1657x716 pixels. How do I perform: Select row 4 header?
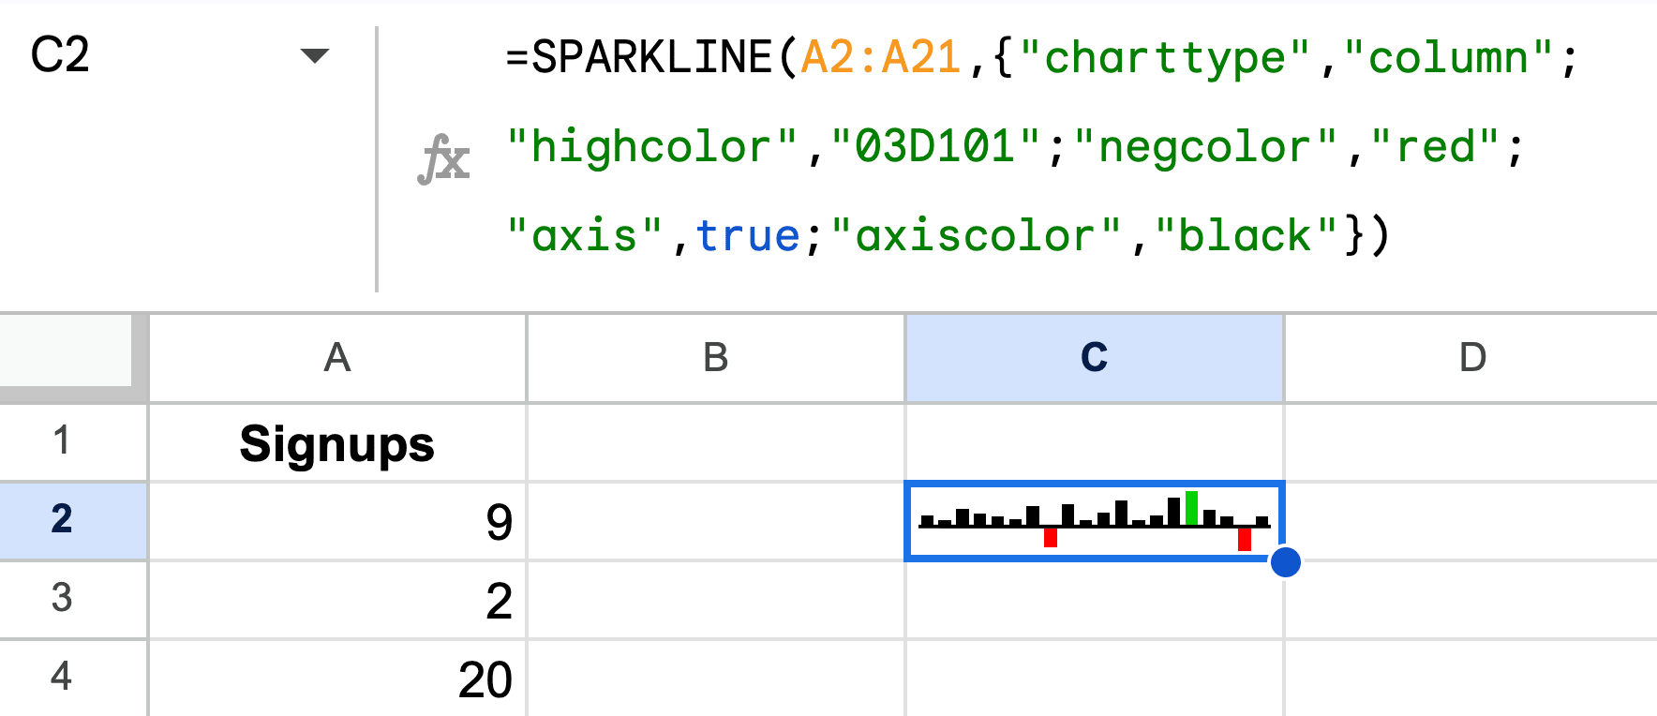point(62,677)
